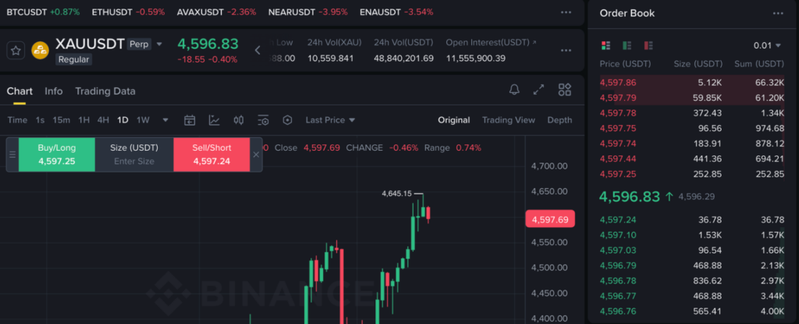Click the Buy/Long button

click(55, 154)
